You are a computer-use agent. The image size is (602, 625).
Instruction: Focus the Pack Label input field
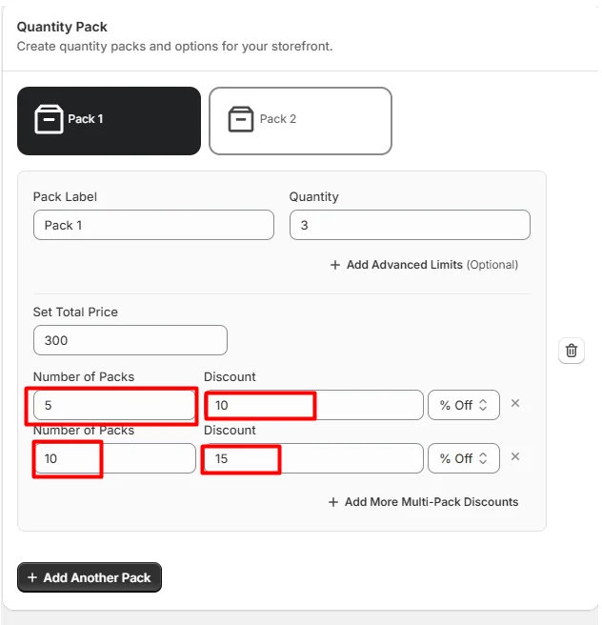(x=153, y=225)
